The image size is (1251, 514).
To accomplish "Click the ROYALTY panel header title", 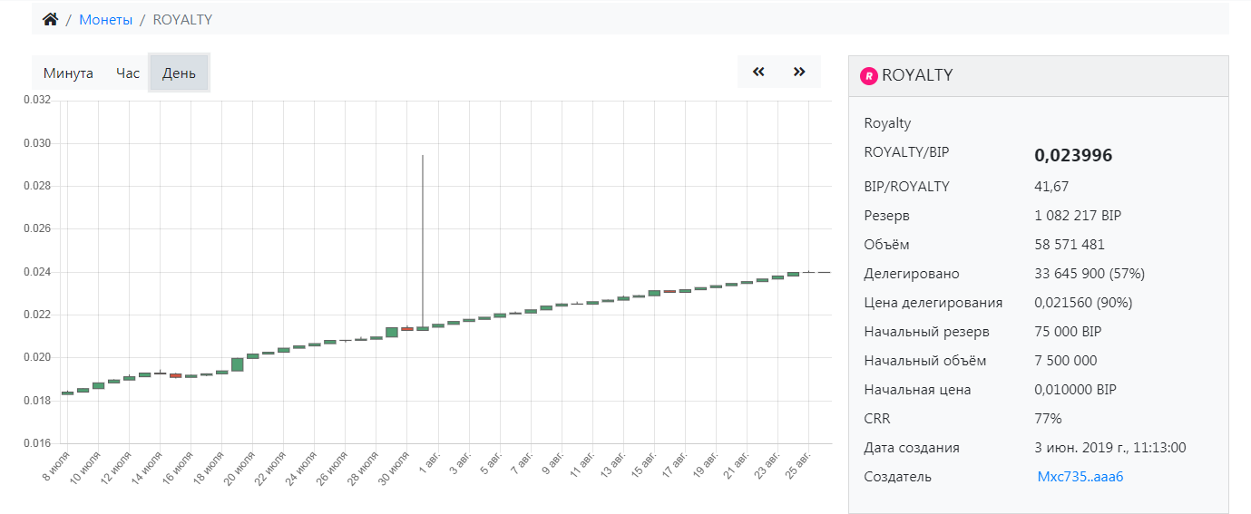I will (x=917, y=75).
